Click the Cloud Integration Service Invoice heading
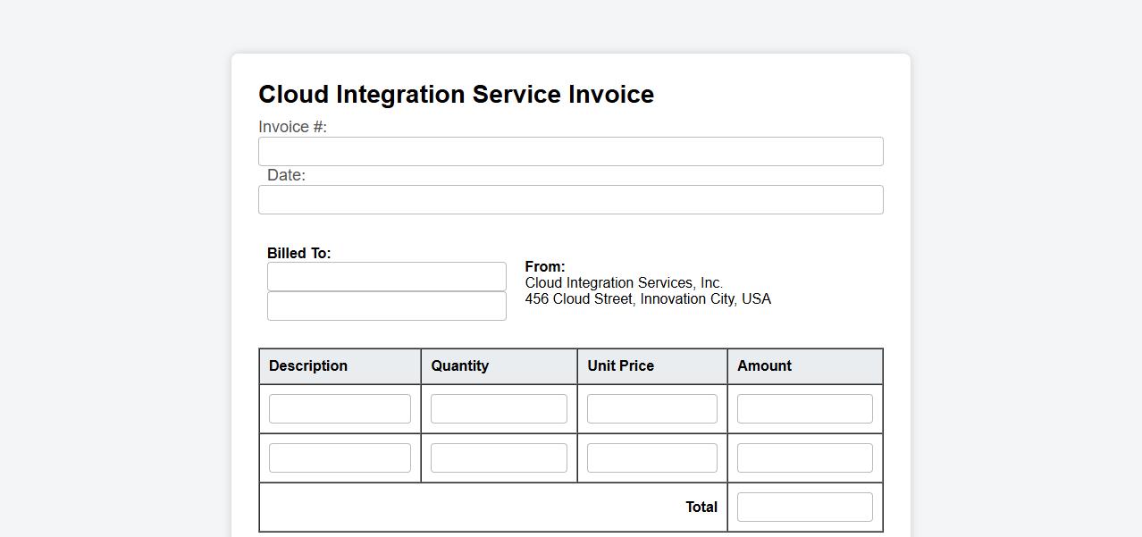 [x=456, y=95]
